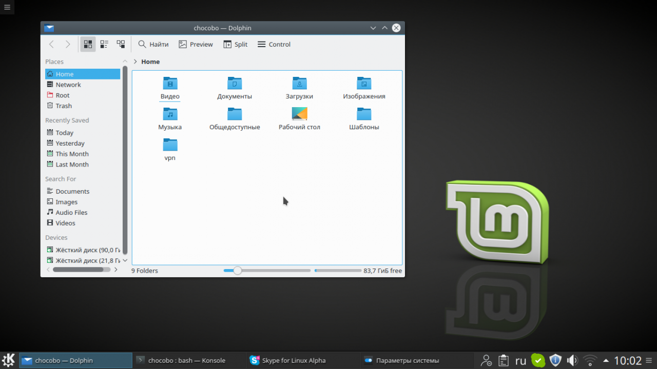Expand hidden system tray icons
657x369 pixels.
pos(606,360)
